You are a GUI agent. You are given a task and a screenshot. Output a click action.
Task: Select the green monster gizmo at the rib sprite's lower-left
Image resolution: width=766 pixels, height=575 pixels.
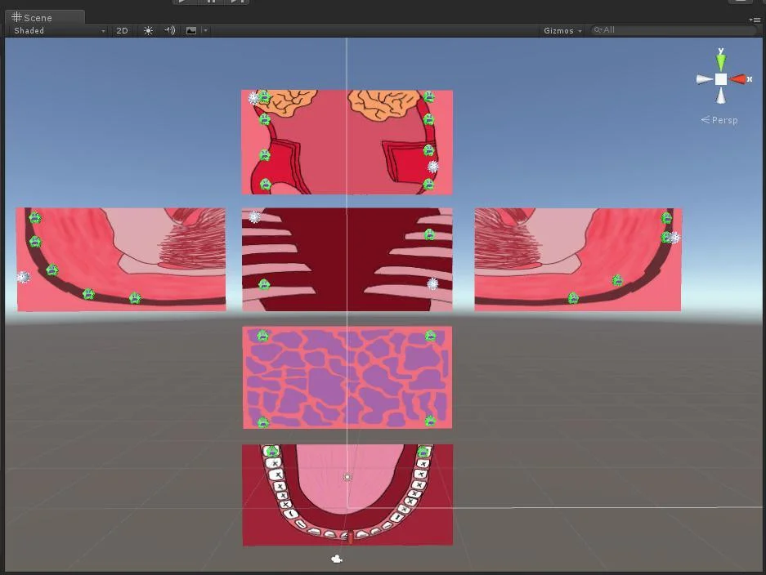pyautogui.click(x=264, y=284)
